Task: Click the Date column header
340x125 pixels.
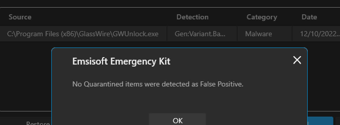Action: tap(309, 17)
